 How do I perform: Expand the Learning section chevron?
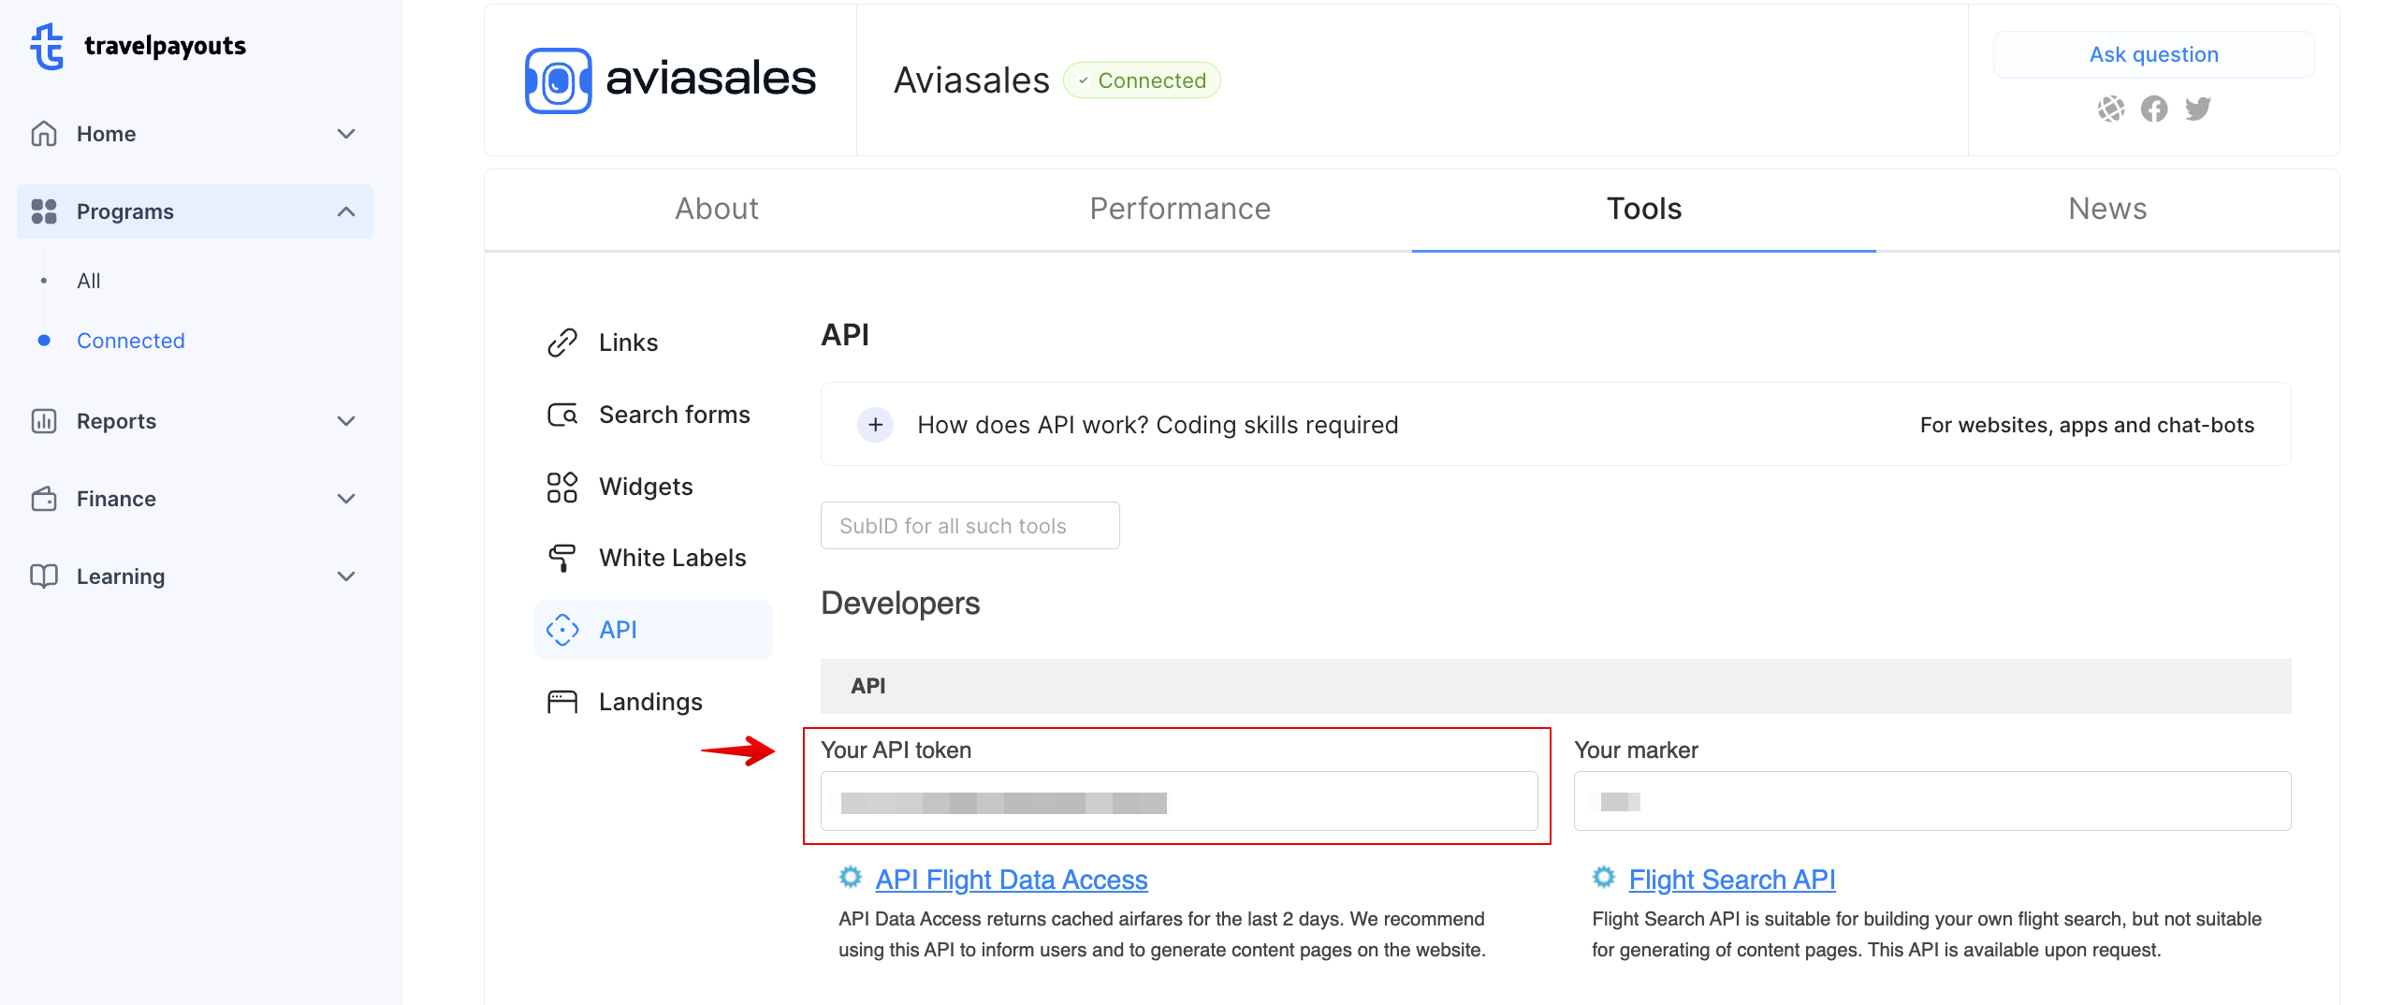[345, 576]
